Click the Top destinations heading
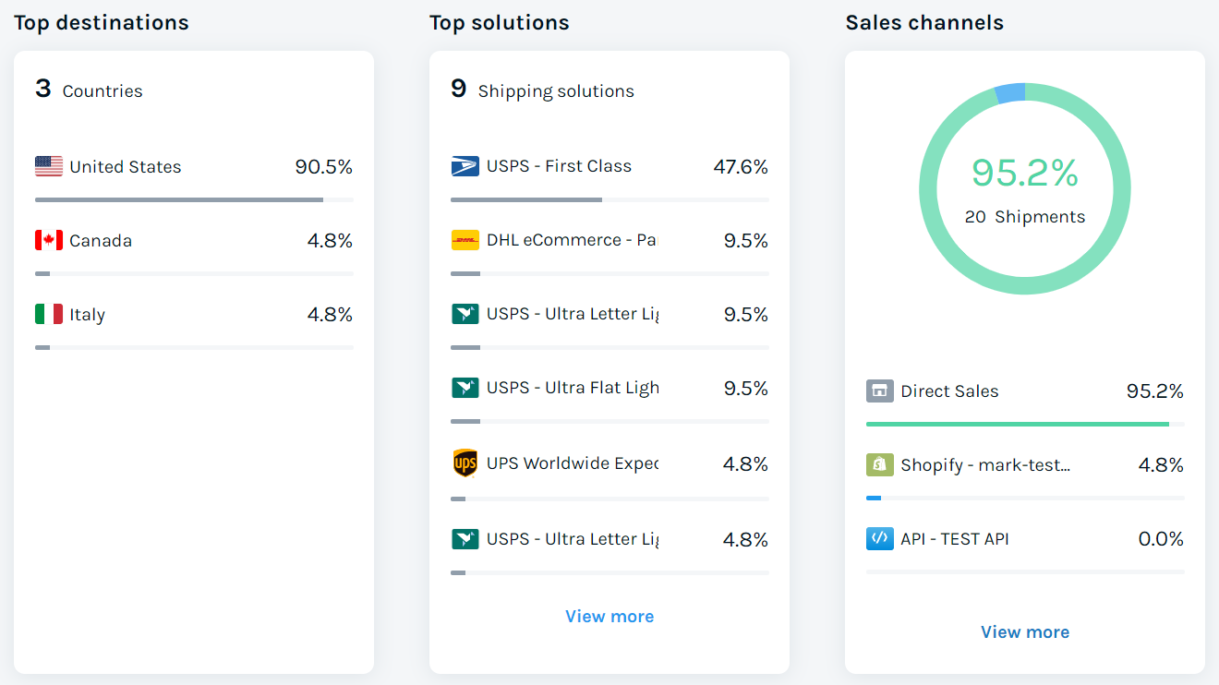1219x685 pixels. click(x=102, y=23)
